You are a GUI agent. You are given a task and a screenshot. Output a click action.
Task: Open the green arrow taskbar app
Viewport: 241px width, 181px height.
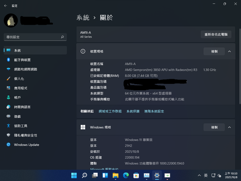pyautogui.click(x=167, y=175)
